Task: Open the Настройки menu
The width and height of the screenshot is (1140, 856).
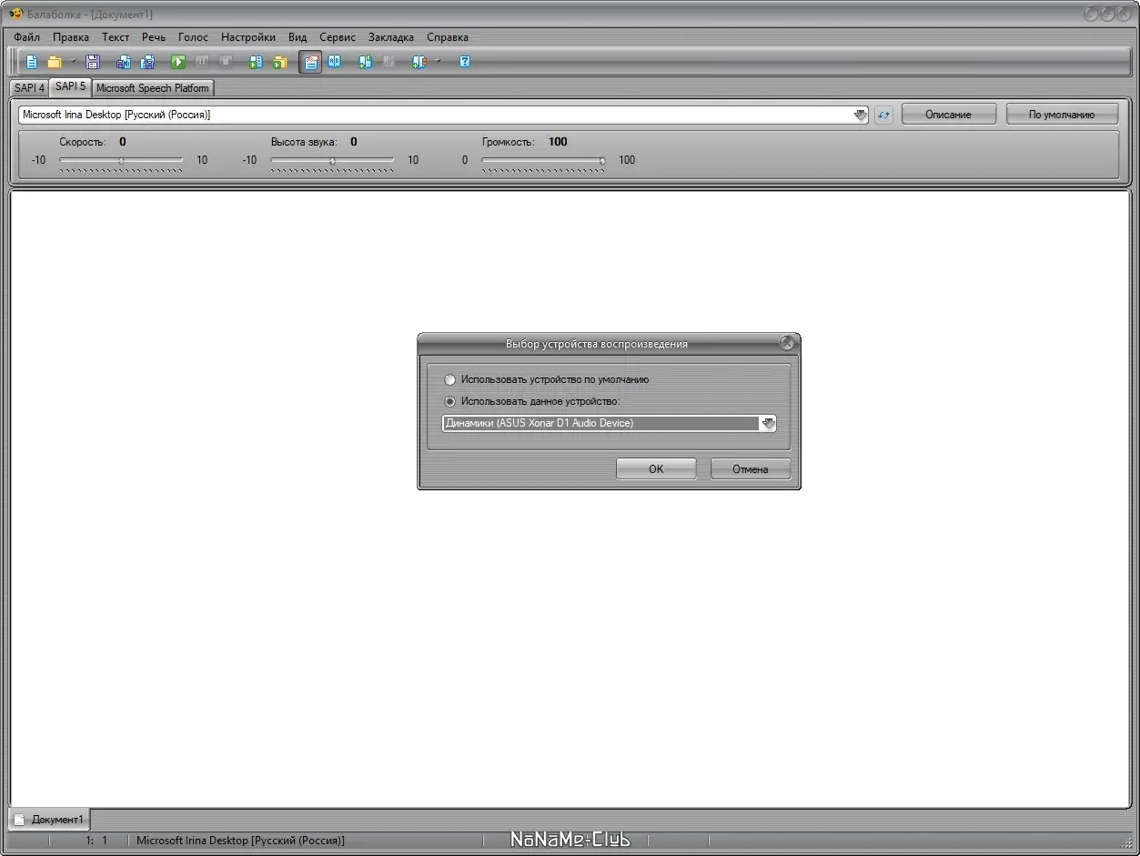Action: [248, 37]
